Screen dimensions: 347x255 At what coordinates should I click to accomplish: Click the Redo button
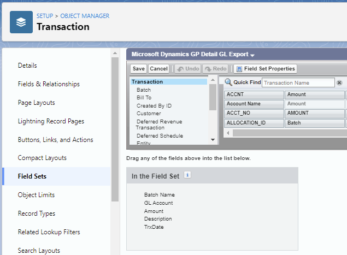pos(215,69)
